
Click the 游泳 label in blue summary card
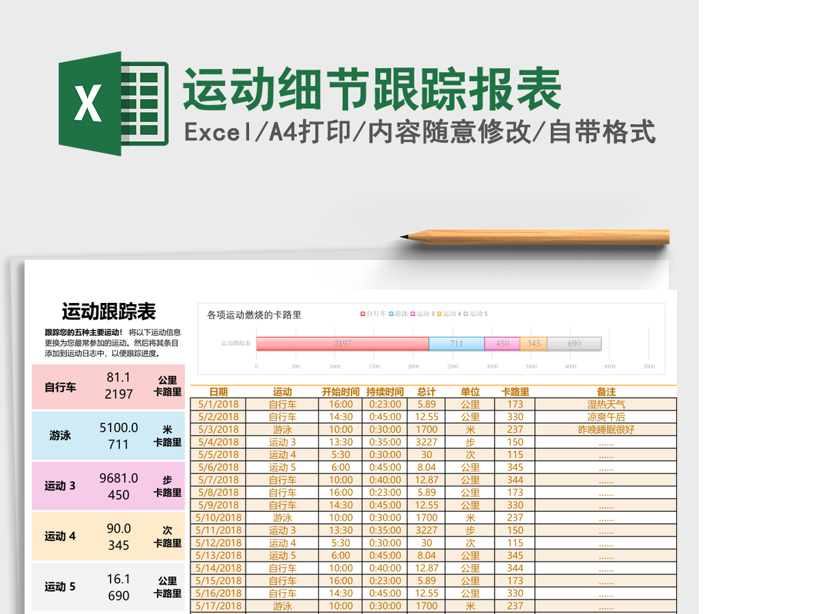click(x=60, y=435)
